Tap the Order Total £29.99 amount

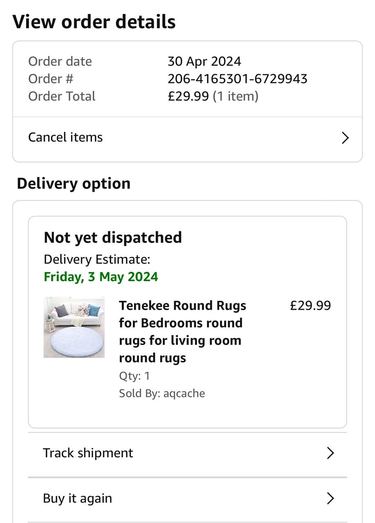tap(188, 96)
